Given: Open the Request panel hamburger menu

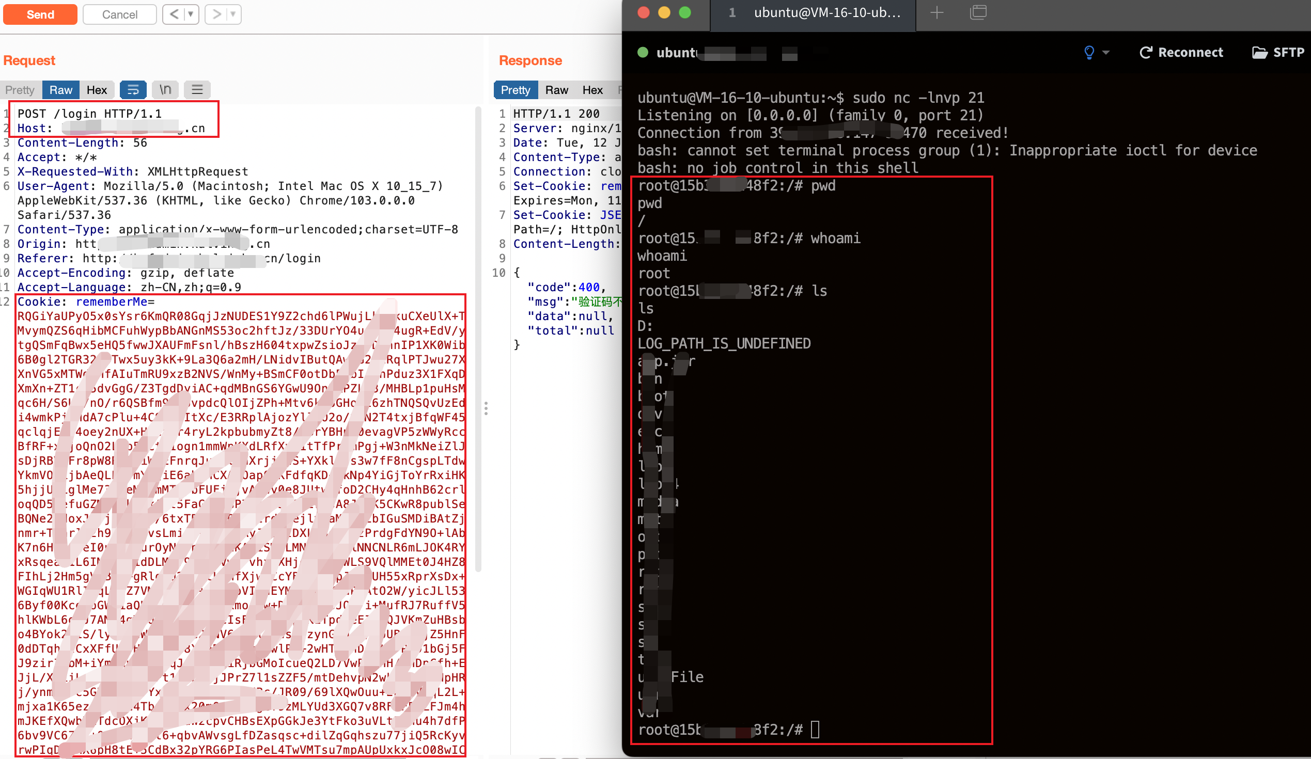Looking at the screenshot, I should point(197,90).
